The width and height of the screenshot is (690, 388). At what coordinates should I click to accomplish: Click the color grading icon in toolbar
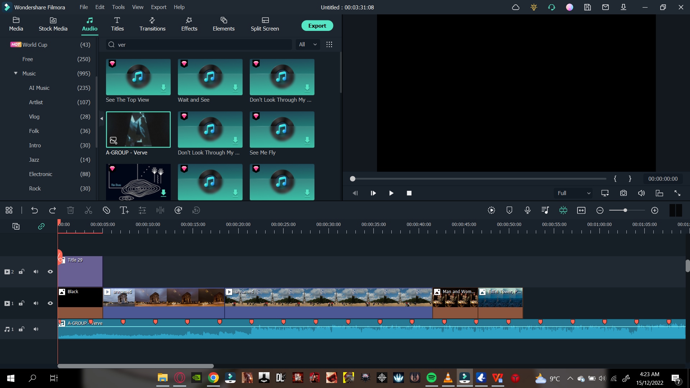click(142, 210)
